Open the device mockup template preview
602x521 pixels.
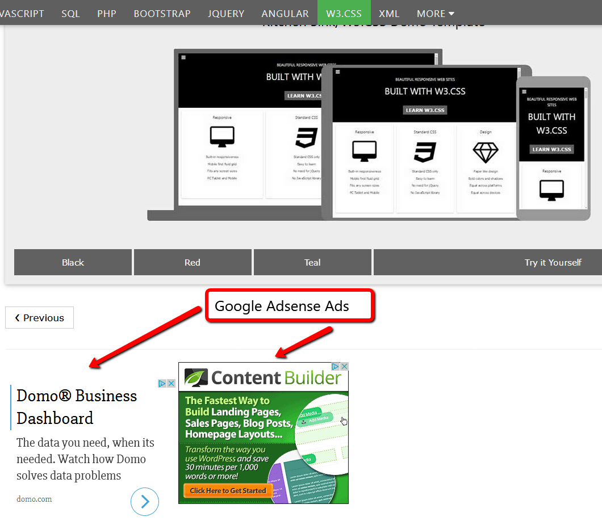[369, 135]
